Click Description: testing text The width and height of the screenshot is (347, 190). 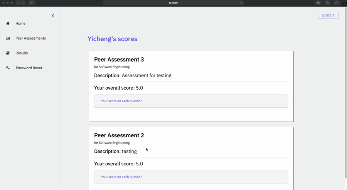[x=116, y=152]
